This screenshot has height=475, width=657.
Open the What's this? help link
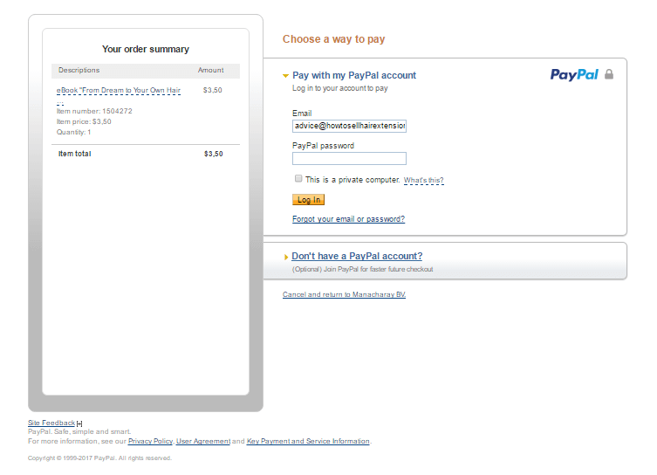coord(423,180)
